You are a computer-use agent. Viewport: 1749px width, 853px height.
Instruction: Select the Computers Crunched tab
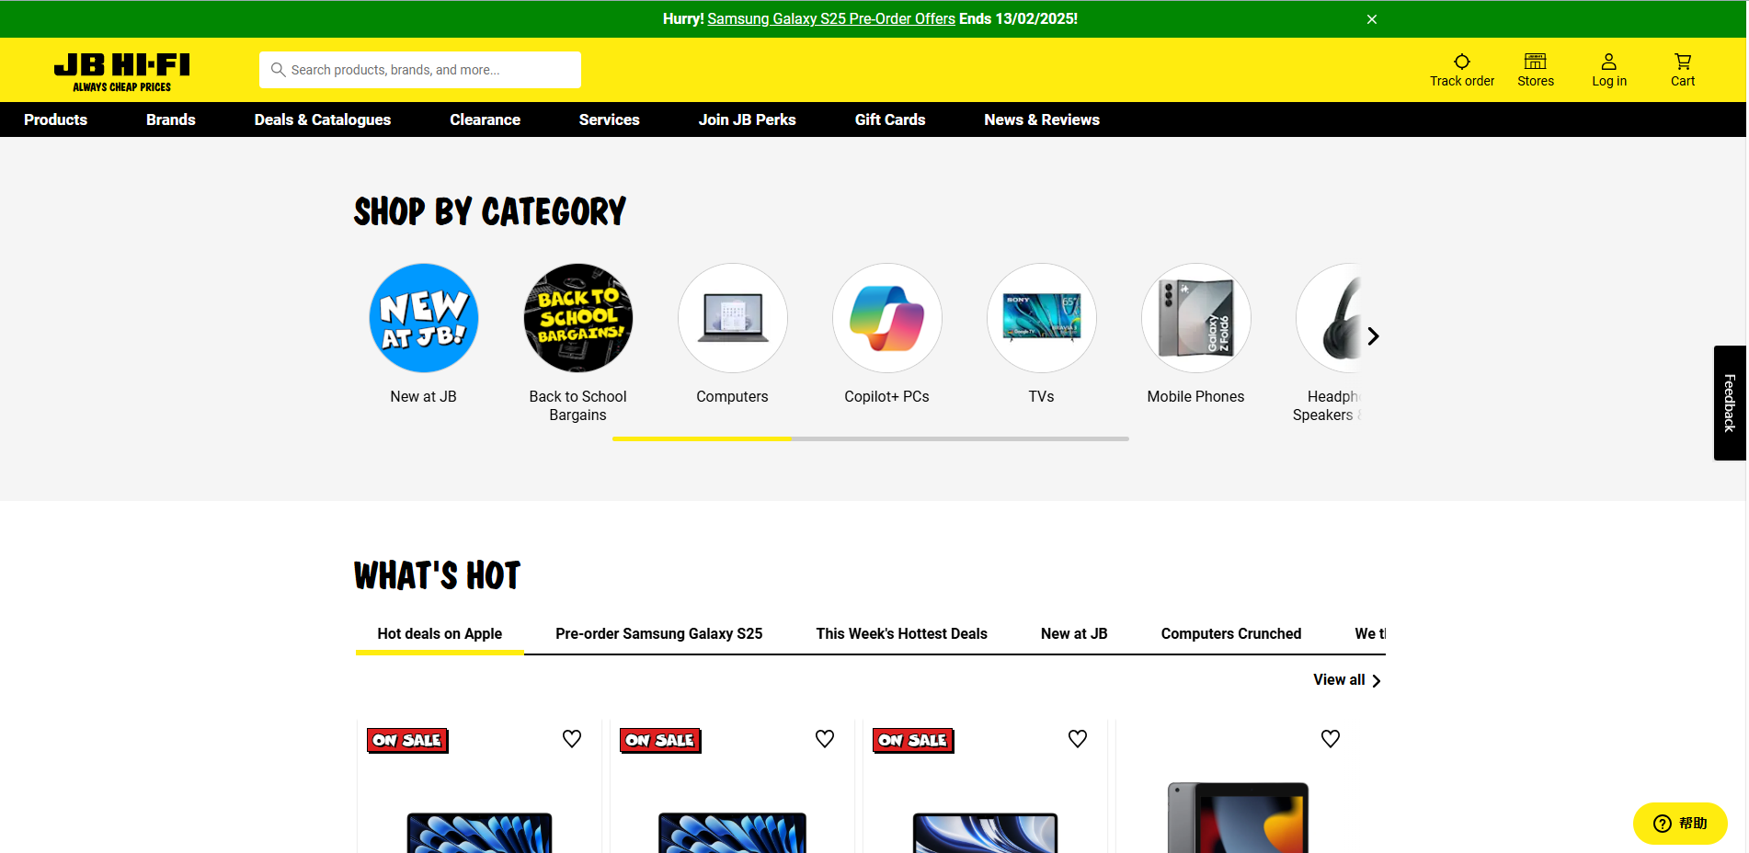(1231, 633)
